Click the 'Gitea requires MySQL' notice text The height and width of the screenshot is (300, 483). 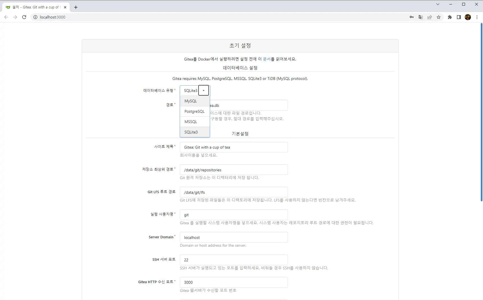(x=240, y=79)
